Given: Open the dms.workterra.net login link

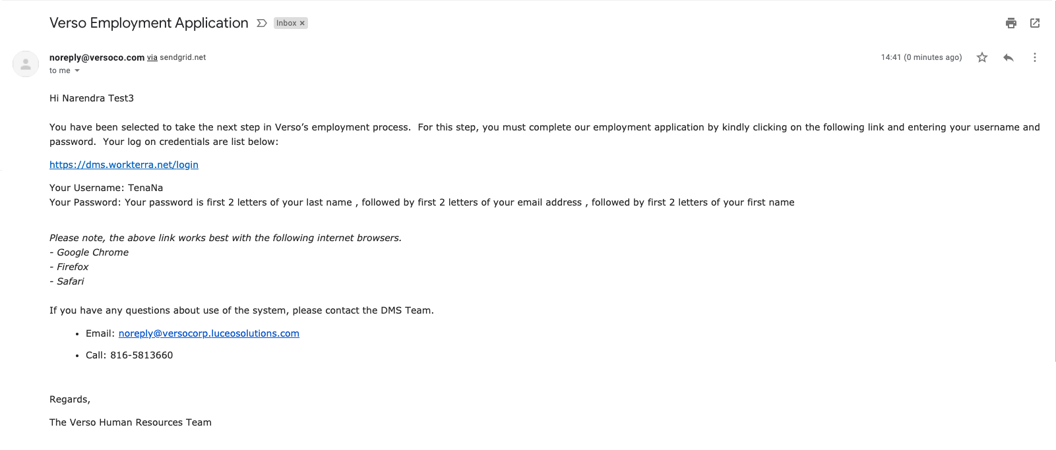Looking at the screenshot, I should point(124,165).
